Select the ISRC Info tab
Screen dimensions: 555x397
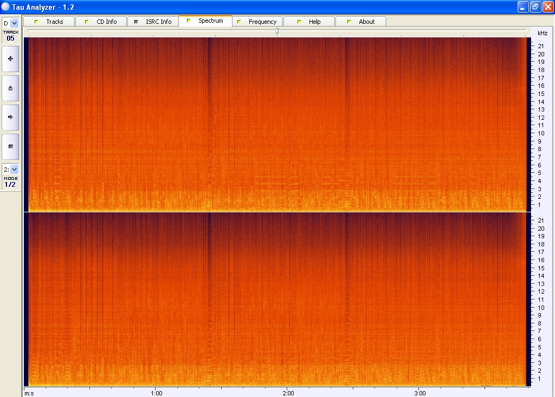[x=158, y=22]
